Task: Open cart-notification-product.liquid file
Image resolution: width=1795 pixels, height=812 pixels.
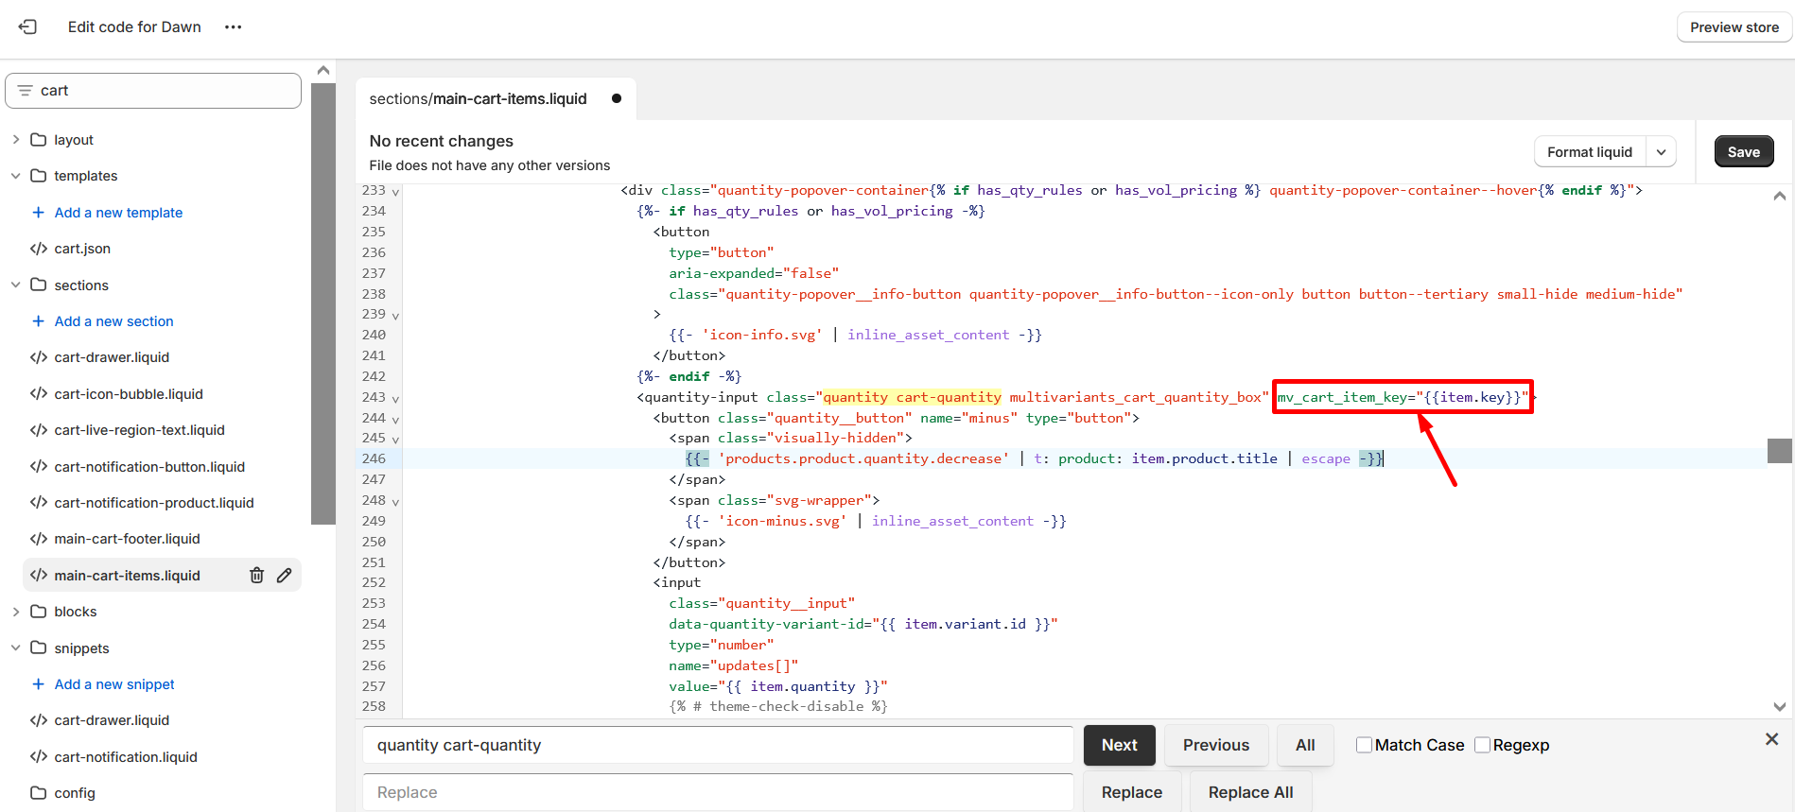Action: pos(154,503)
